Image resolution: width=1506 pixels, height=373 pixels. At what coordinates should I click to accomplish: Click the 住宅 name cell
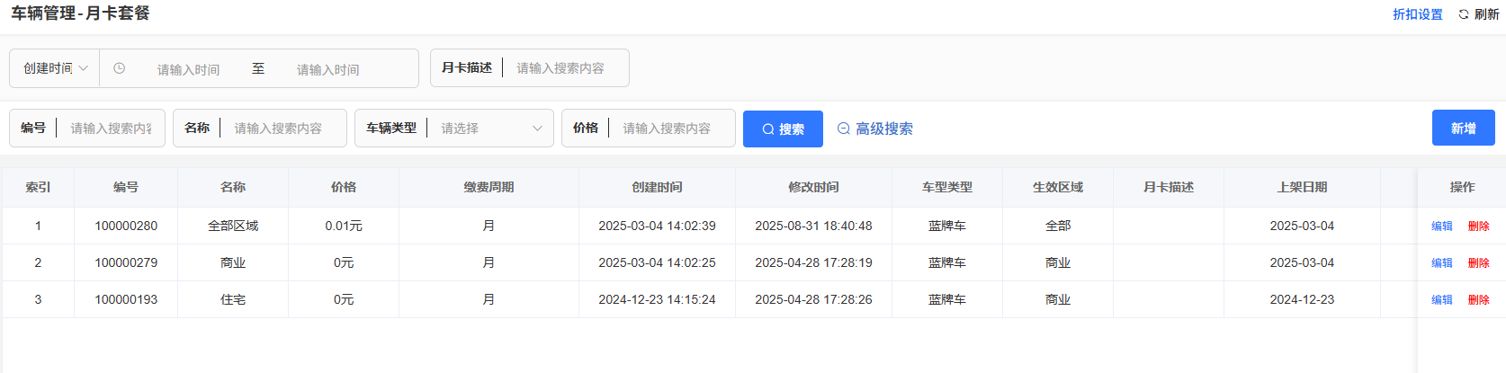coord(233,299)
